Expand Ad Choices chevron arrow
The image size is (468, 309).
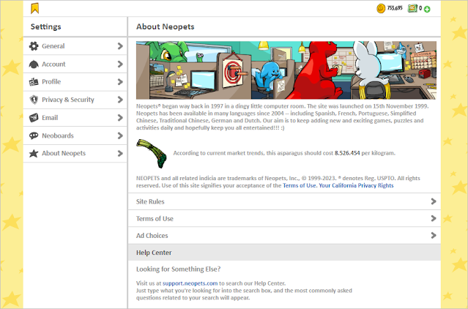[434, 235]
